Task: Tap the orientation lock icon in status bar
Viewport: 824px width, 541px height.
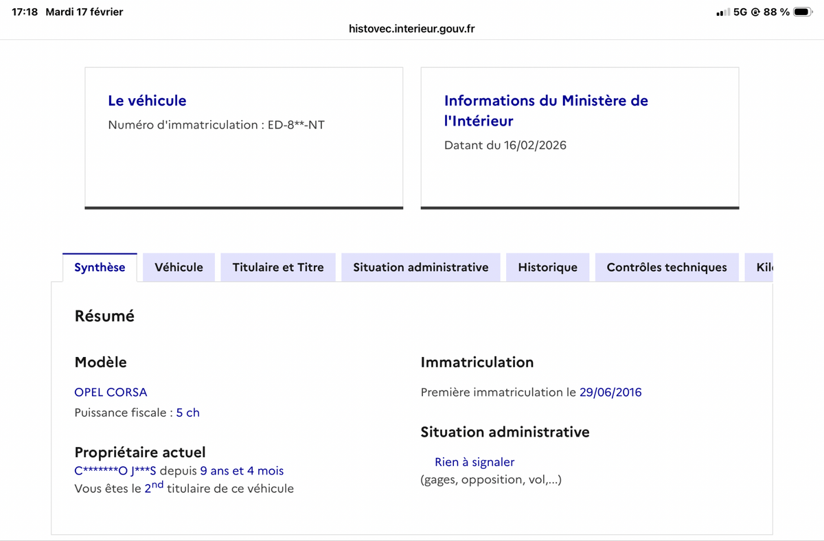Action: 755,11
